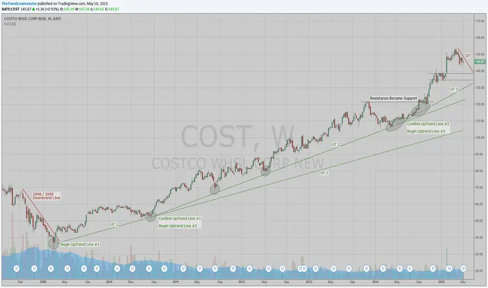Click the leftmost dividend D marker
Screen dimensions: 488x288
click(x=17, y=269)
